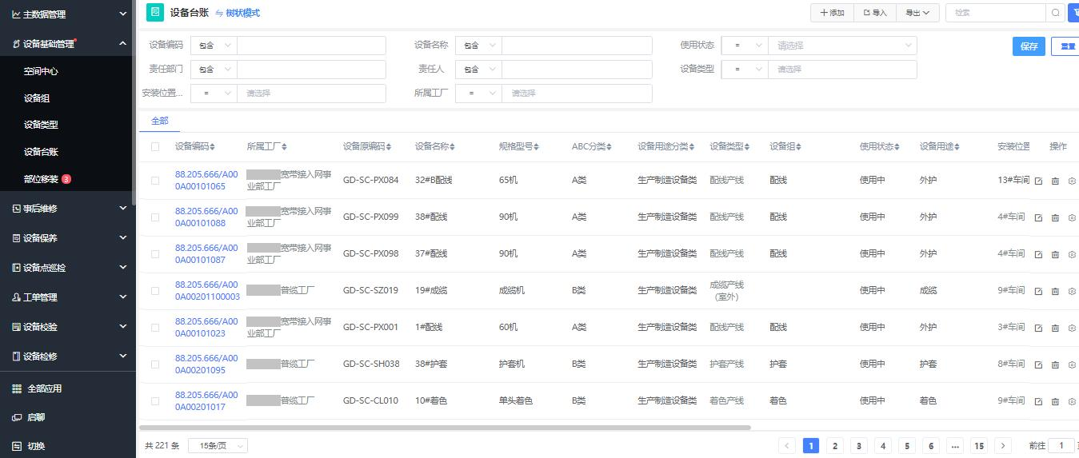Click the delete icon for 10#着色 row
The width and height of the screenshot is (1079, 458).
pyautogui.click(x=1055, y=401)
